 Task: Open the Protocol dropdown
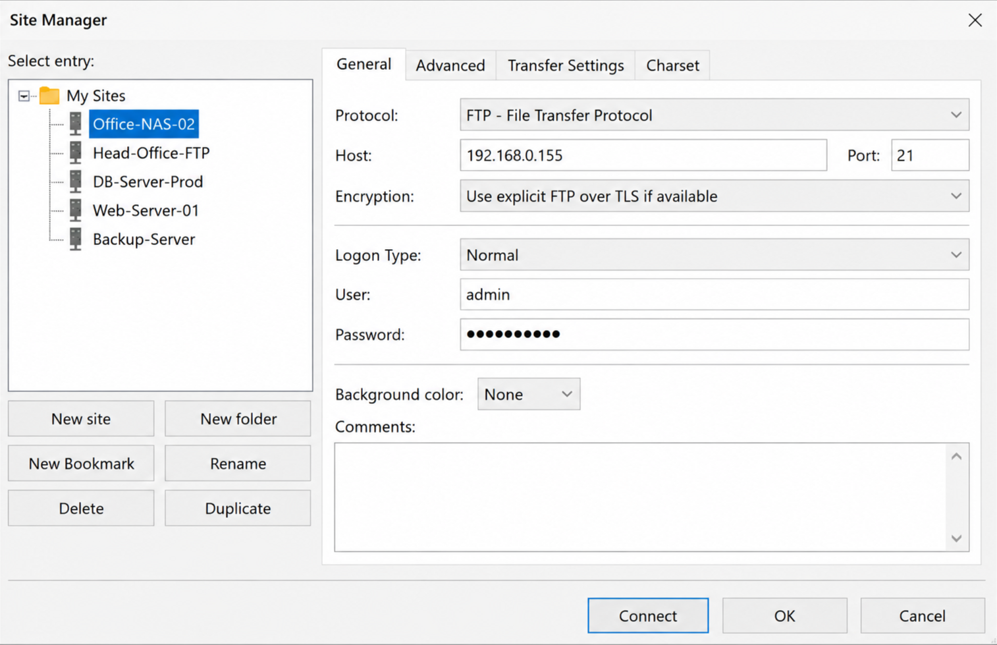tap(714, 115)
